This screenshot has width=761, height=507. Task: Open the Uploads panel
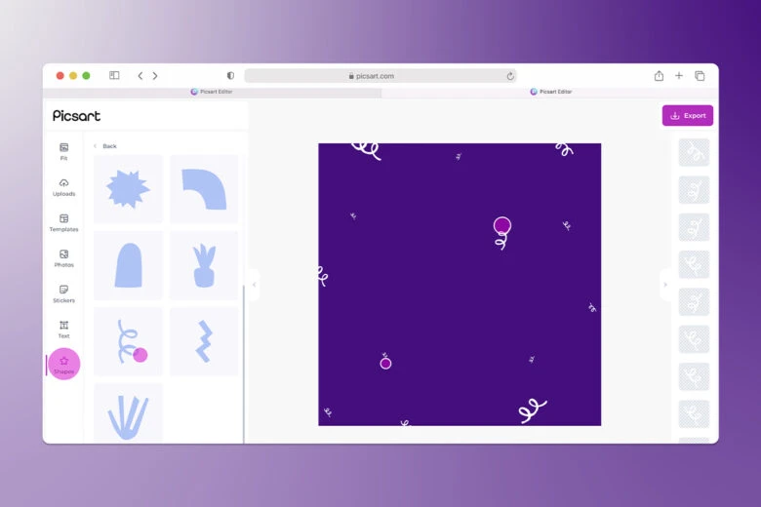tap(63, 186)
